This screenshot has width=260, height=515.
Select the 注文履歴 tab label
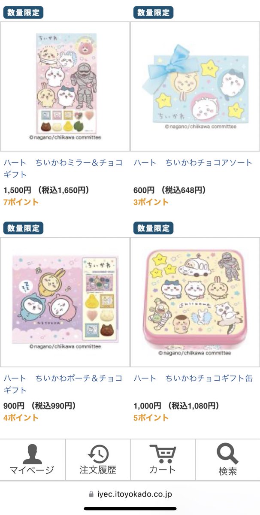98,470
